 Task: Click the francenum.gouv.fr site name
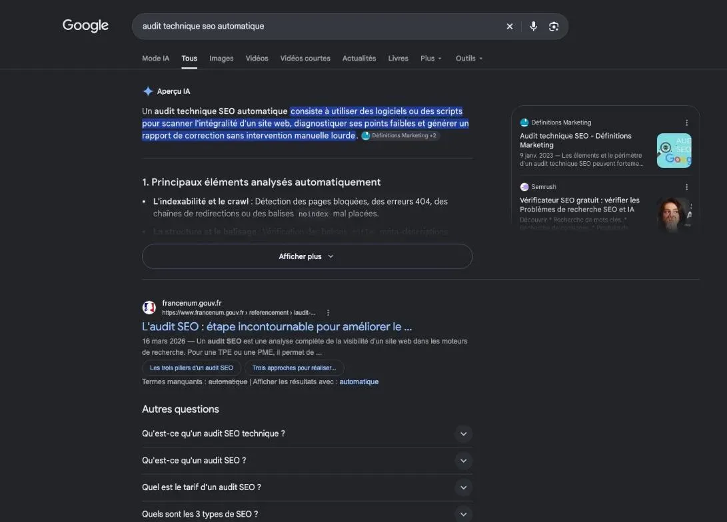pos(191,303)
